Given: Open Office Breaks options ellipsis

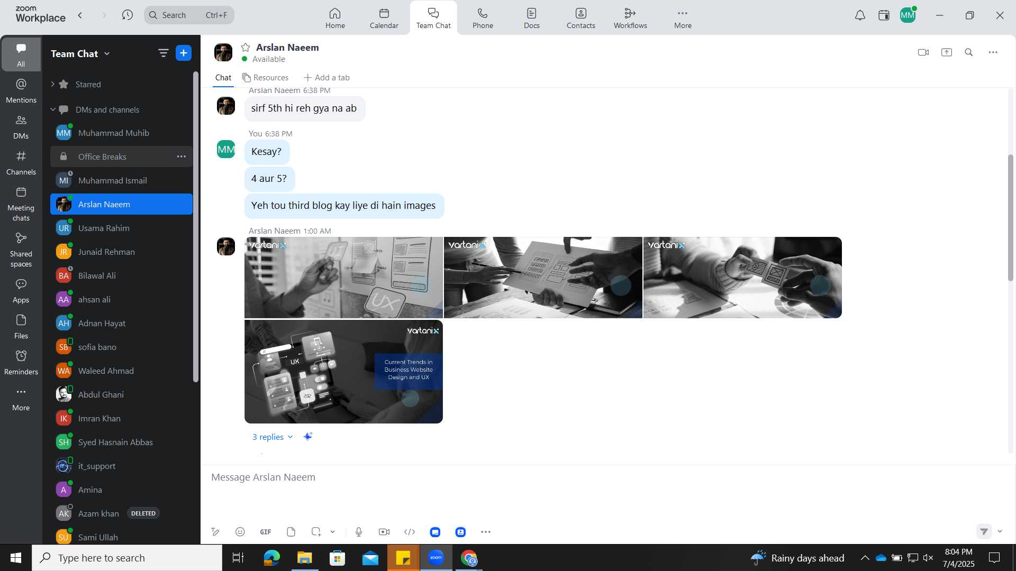Looking at the screenshot, I should (182, 156).
